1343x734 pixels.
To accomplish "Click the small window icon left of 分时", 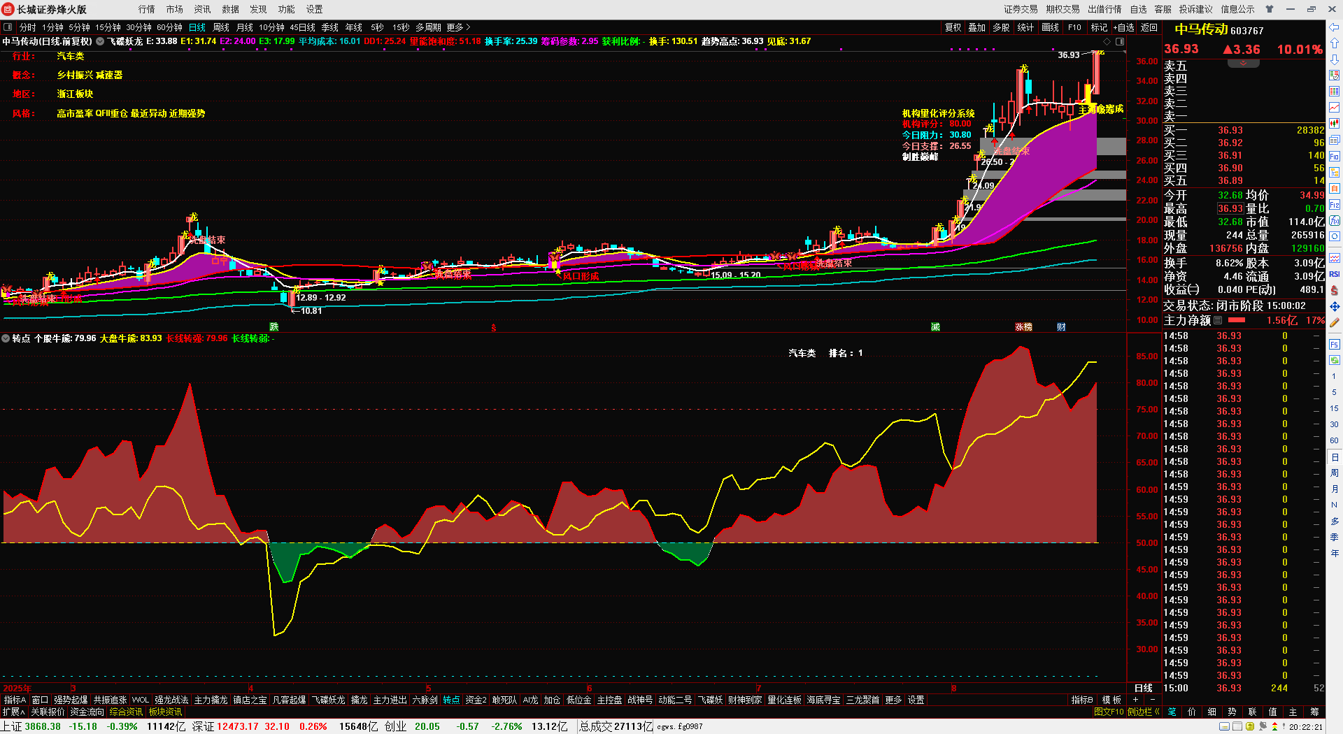I will tap(8, 27).
